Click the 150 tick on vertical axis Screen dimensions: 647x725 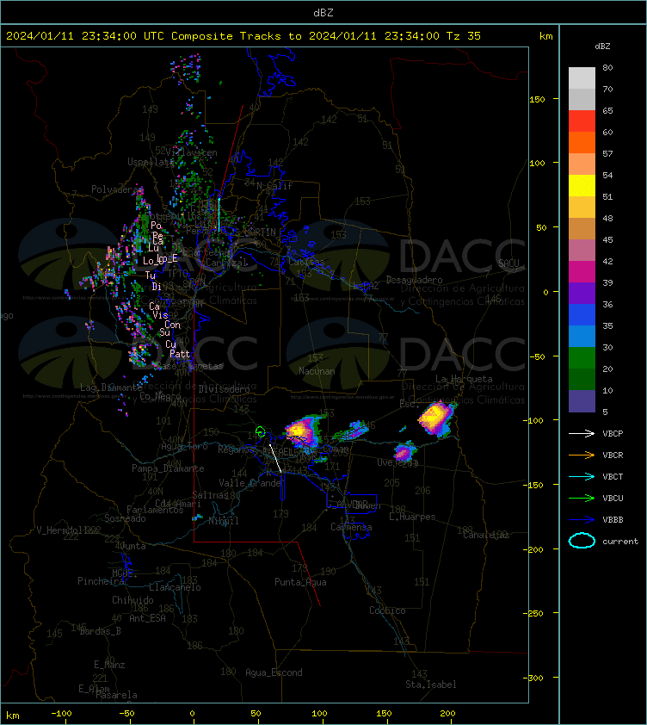coord(537,99)
